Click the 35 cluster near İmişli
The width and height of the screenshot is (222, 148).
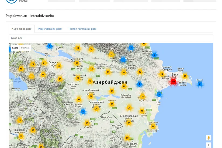click(x=112, y=104)
